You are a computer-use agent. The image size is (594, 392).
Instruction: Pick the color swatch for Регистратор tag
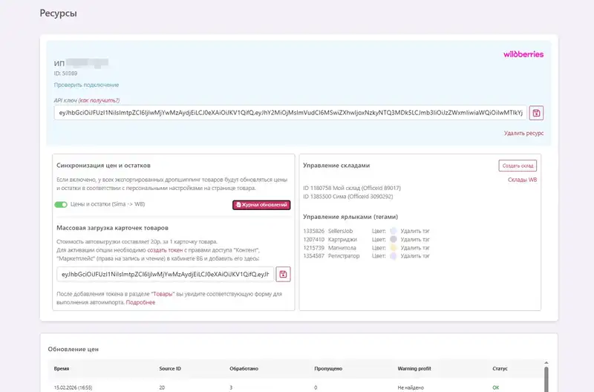[x=394, y=256]
